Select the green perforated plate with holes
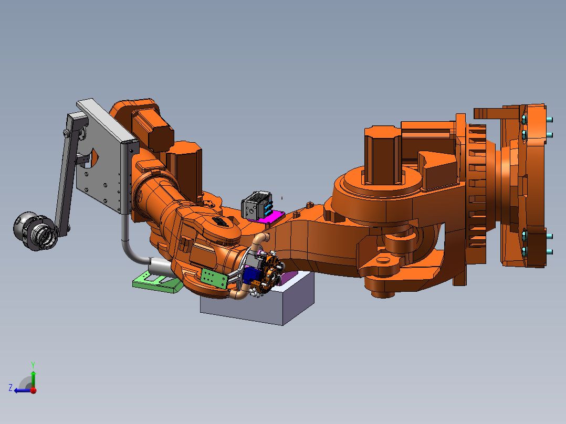Screen dimensions: 566x424 pyautogui.click(x=214, y=279)
